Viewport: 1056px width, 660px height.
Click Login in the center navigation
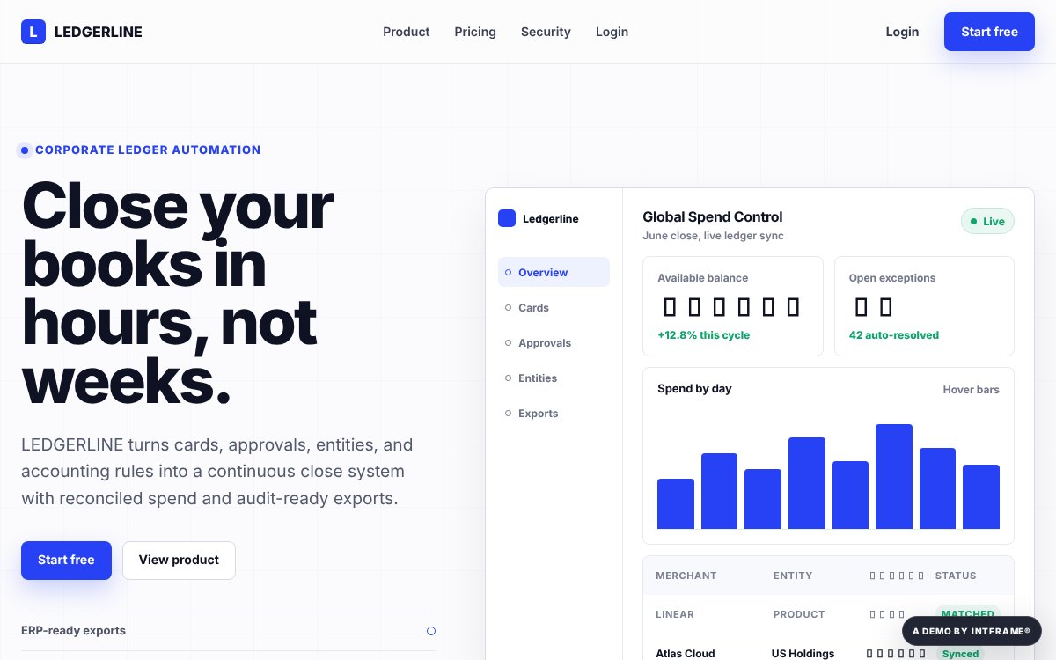tap(612, 32)
